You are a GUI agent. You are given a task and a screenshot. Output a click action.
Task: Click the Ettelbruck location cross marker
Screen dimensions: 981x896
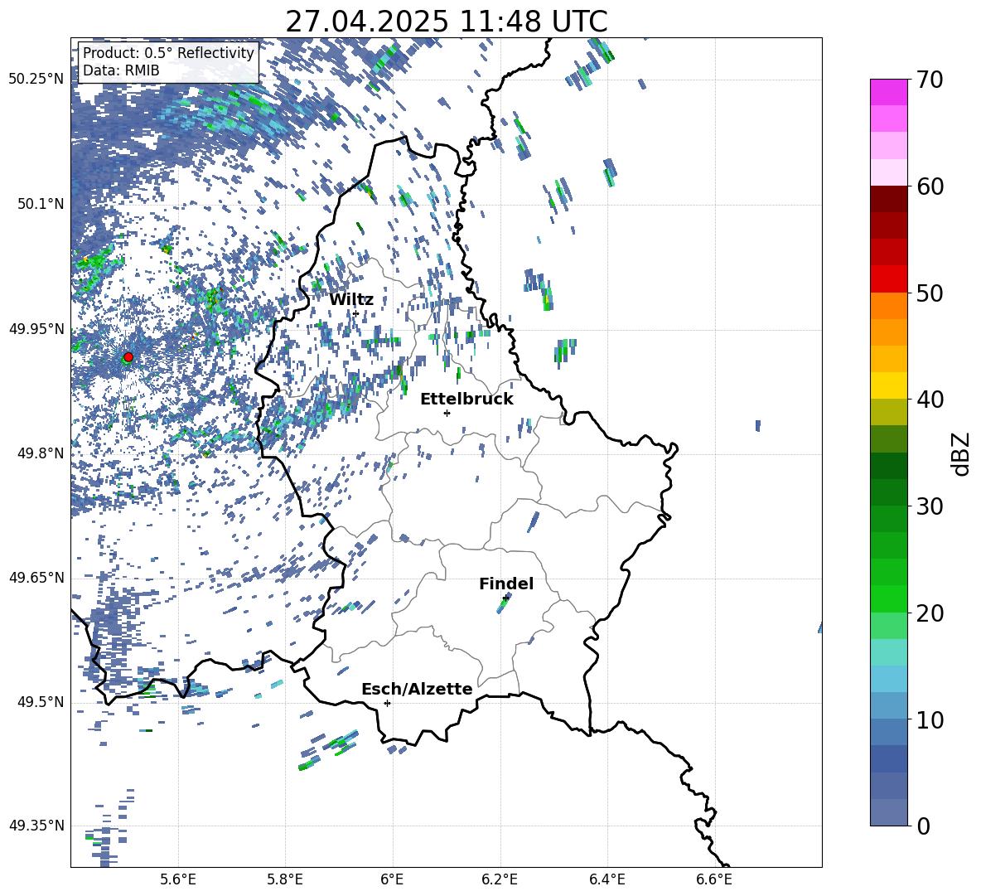point(447,413)
